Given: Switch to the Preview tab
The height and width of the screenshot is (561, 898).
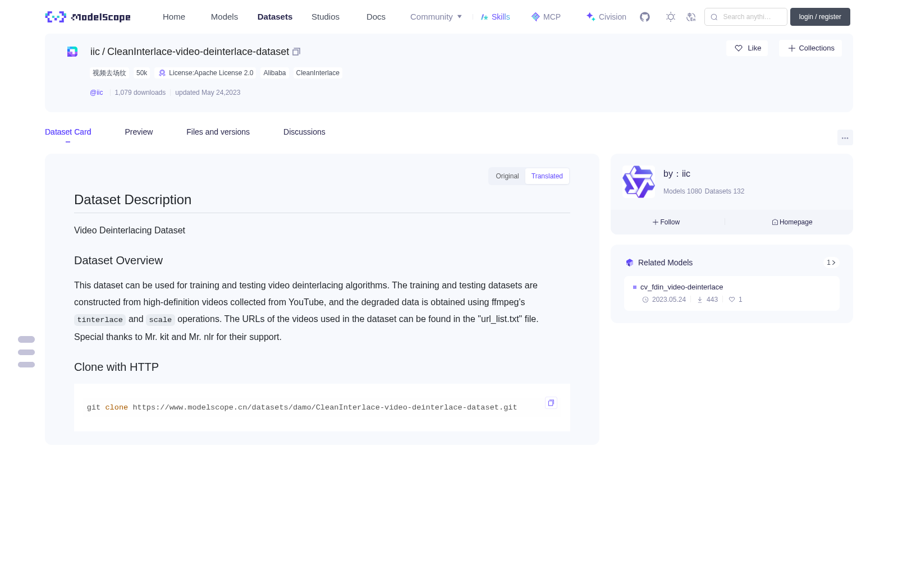Looking at the screenshot, I should (139, 132).
